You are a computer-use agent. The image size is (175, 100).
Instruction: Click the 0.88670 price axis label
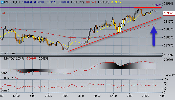coord(168,22)
